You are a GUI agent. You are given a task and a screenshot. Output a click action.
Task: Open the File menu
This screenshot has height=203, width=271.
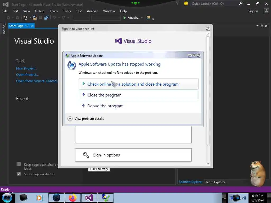pos(5,11)
